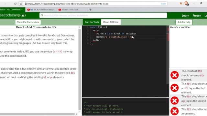Click the search magnifier icon
This screenshot has height=116, width=207.
pyautogui.click(x=42, y=15)
